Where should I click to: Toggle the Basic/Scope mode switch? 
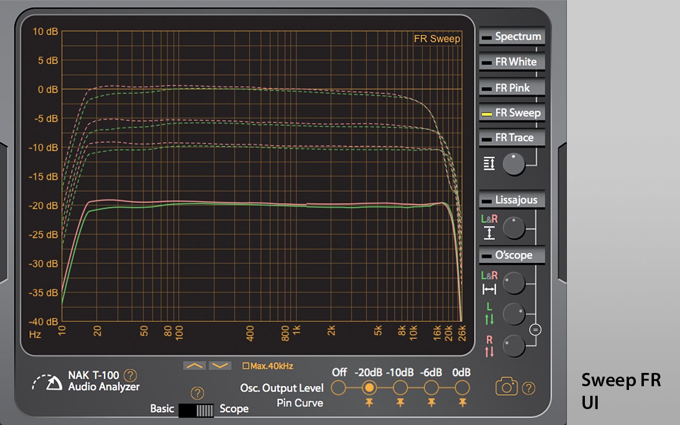pos(196,410)
